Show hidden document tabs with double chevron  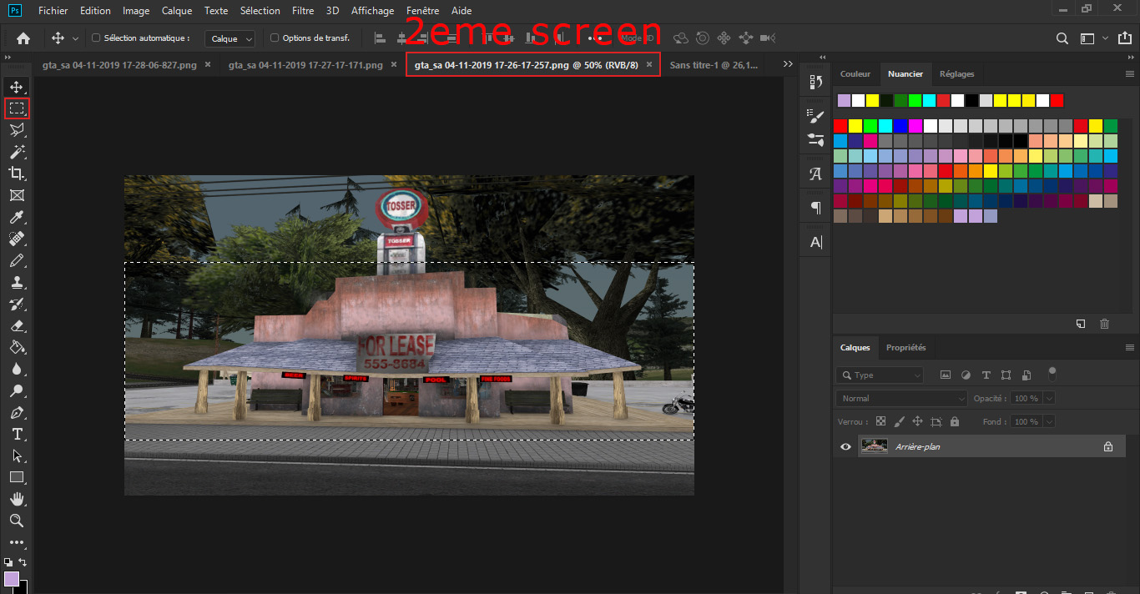tap(788, 64)
